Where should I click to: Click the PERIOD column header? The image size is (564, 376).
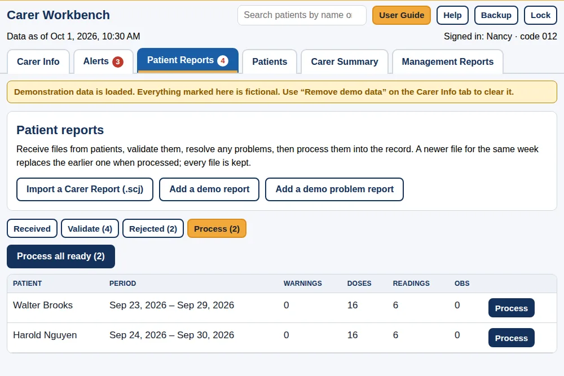(x=122, y=283)
